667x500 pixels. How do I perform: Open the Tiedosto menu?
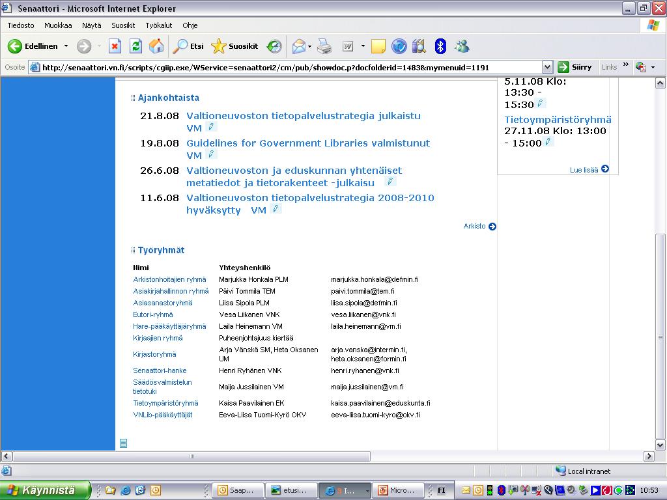(x=20, y=25)
